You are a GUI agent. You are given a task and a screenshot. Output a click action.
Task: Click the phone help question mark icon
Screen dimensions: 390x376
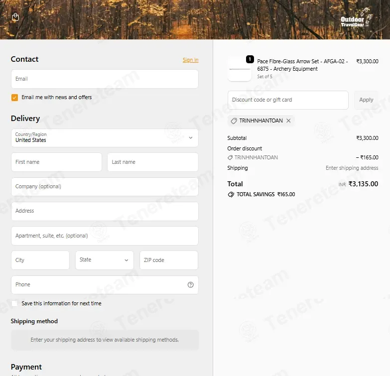pyautogui.click(x=191, y=285)
